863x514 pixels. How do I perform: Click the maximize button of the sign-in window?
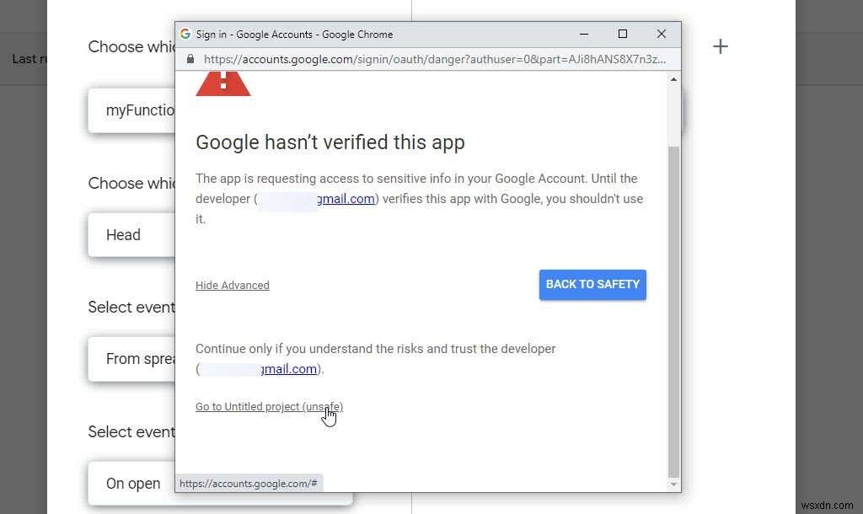click(623, 34)
